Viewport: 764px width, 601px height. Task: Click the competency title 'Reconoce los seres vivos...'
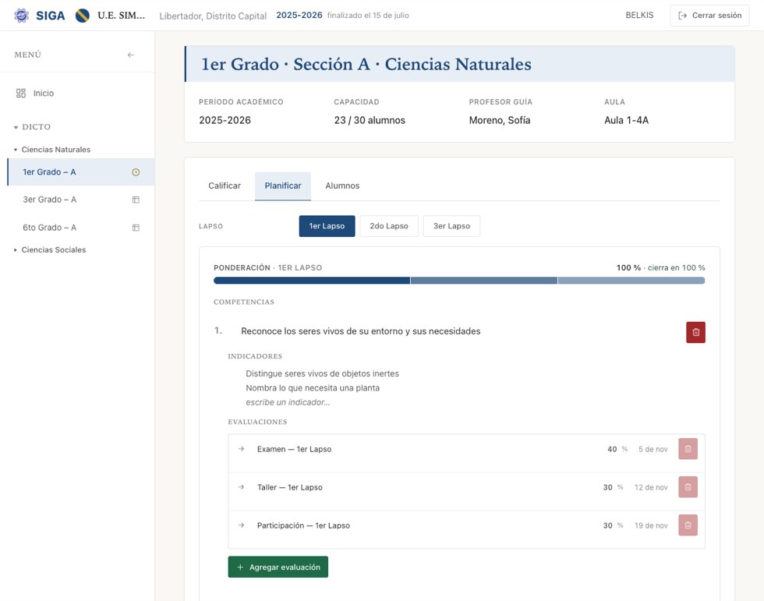360,331
